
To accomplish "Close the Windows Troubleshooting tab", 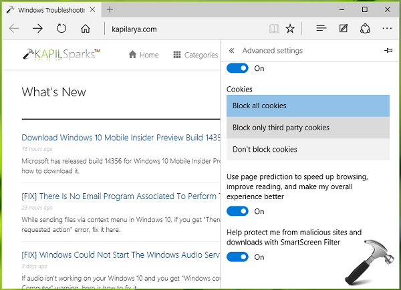I will pyautogui.click(x=93, y=10).
